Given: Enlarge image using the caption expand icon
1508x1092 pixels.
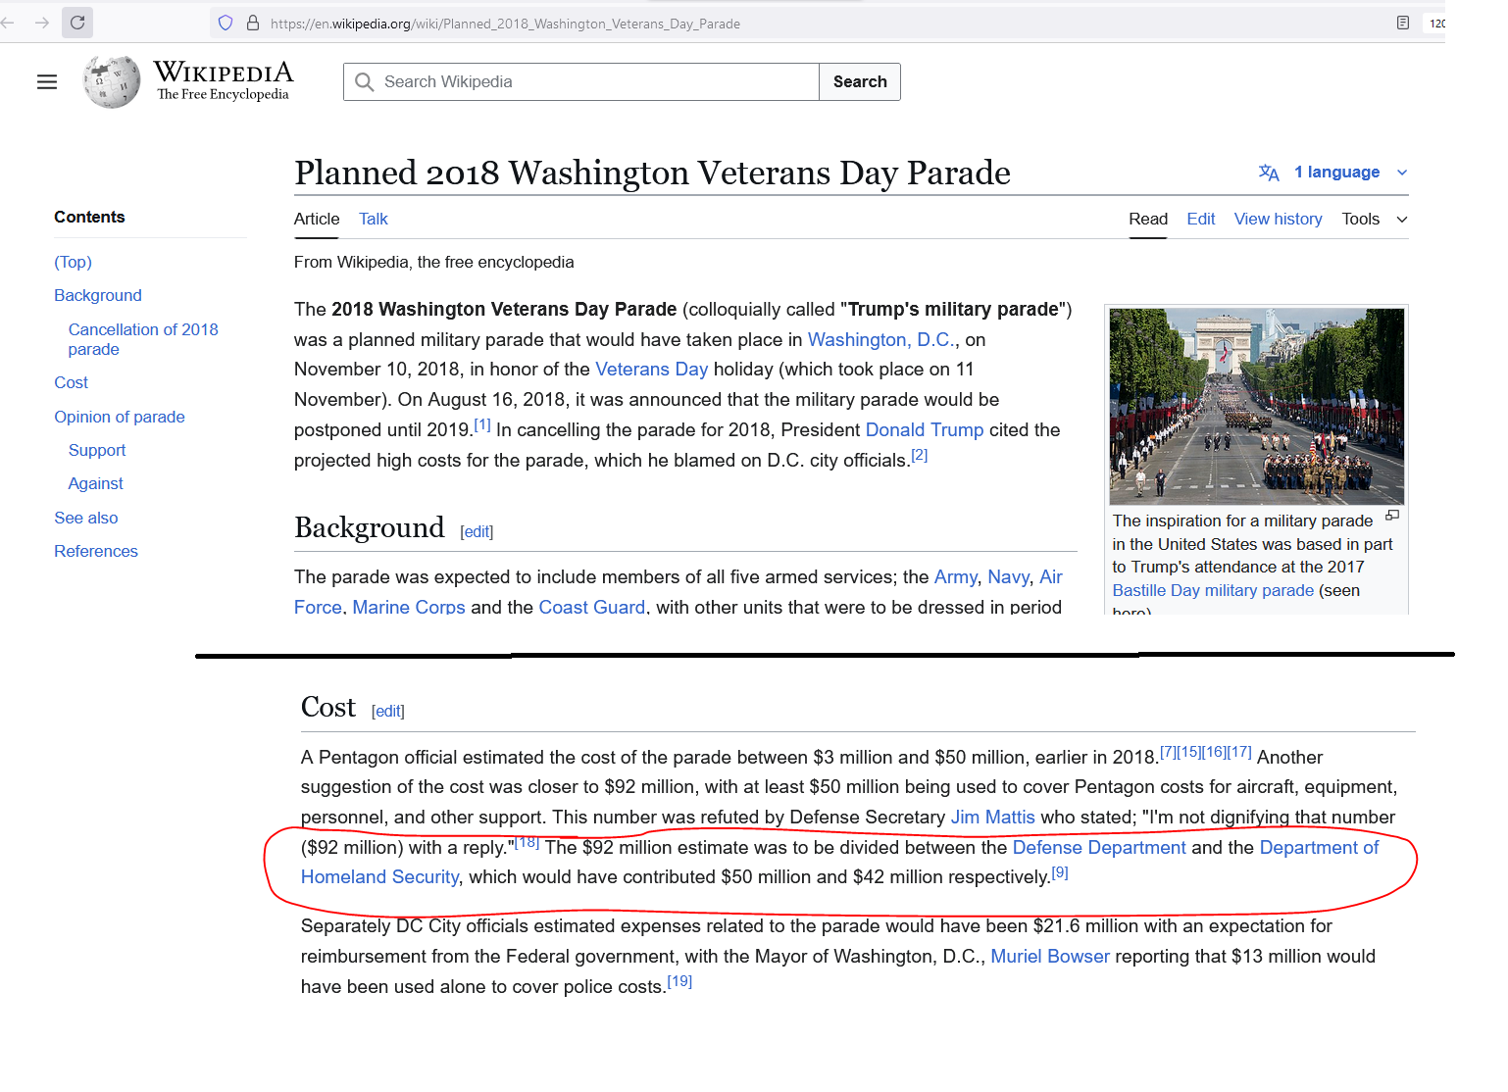Looking at the screenshot, I should (1392, 516).
